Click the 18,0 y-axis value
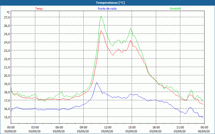Image resolution: width=215 pixels, height=134 pixels. pos(7,92)
